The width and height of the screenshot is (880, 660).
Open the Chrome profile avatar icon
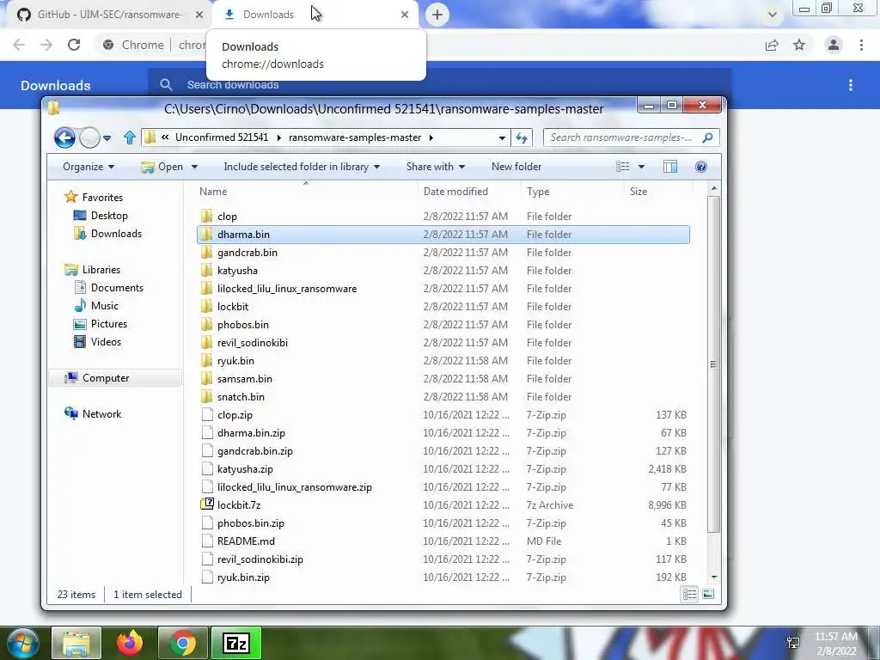pyautogui.click(x=834, y=45)
